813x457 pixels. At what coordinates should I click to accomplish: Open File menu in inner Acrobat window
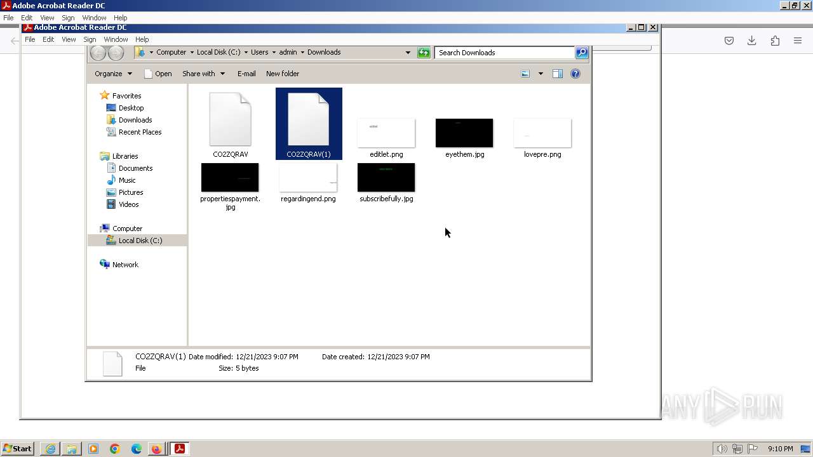coord(30,39)
